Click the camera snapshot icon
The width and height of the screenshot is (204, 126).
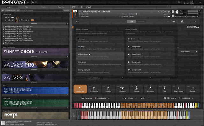[164, 11]
